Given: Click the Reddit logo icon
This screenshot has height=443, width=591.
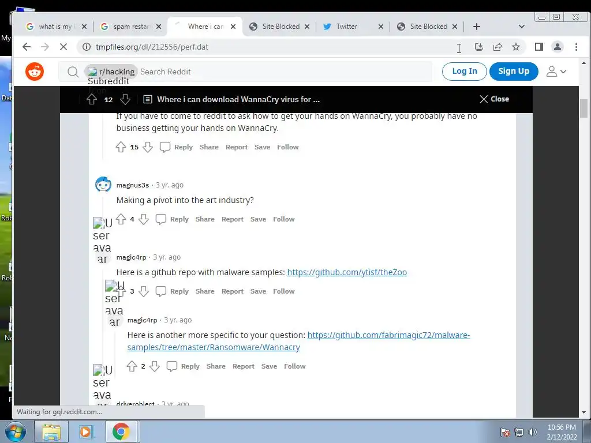Looking at the screenshot, I should click(35, 72).
